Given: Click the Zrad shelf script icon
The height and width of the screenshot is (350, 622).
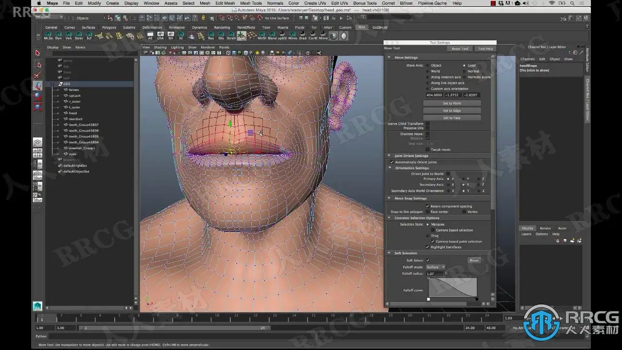Looking at the screenshot, I should (x=303, y=36).
